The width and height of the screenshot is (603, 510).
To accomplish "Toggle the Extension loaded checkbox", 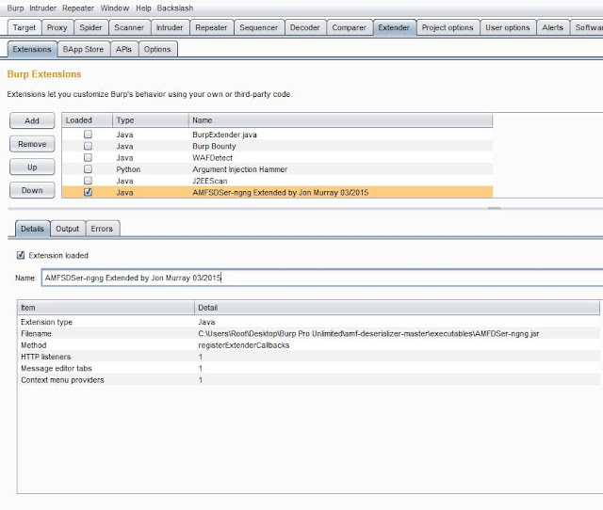I will [21, 255].
